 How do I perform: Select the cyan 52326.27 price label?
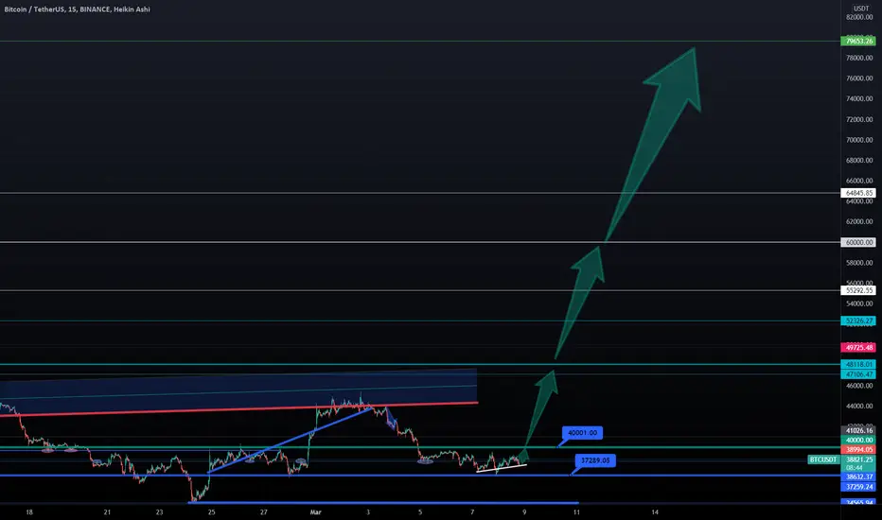tap(858, 321)
